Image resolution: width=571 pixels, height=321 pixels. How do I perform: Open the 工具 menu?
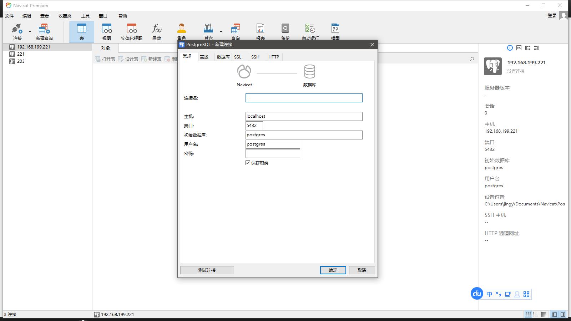85,16
